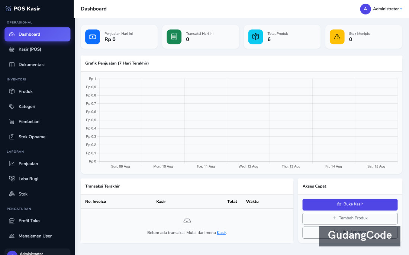Image resolution: width=409 pixels, height=255 pixels.
Task: Click the "Waktu" column header
Action: pos(252,202)
